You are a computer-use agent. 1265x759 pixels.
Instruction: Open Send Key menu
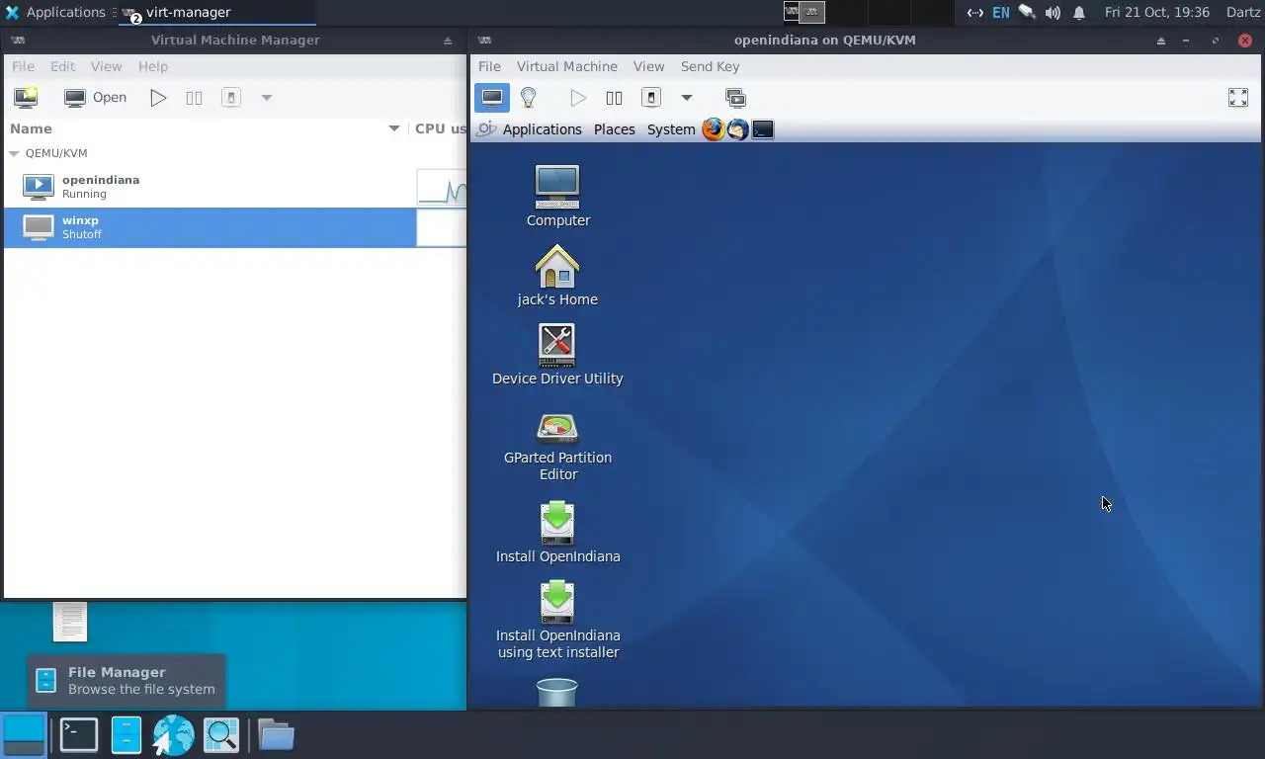pos(710,66)
